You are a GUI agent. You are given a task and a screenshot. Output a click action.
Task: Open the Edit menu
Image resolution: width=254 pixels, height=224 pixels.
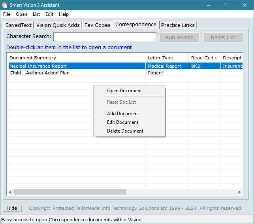pos(49,14)
